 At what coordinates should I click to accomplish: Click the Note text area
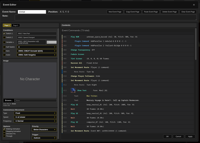tap(106, 17)
